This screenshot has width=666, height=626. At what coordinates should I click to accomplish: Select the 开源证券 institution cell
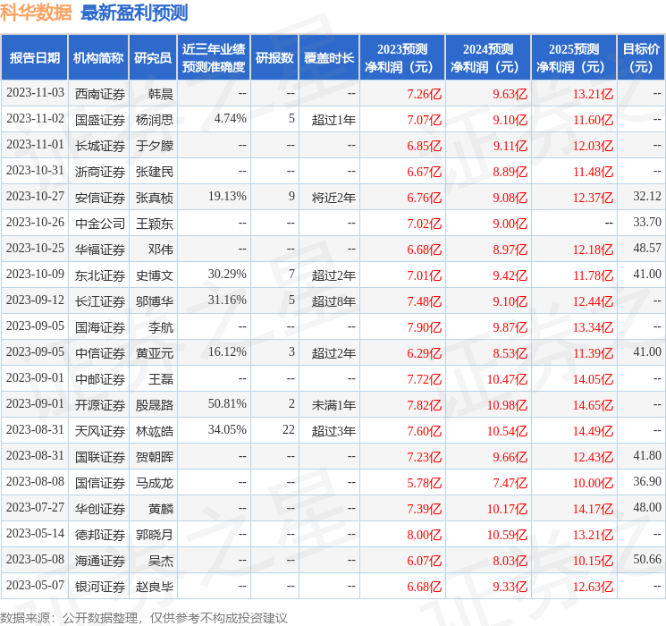coord(100,405)
